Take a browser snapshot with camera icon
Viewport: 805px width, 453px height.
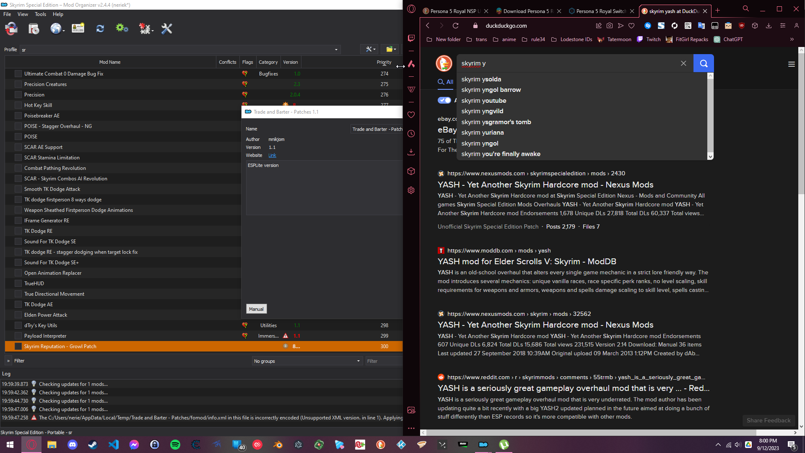tap(610, 26)
